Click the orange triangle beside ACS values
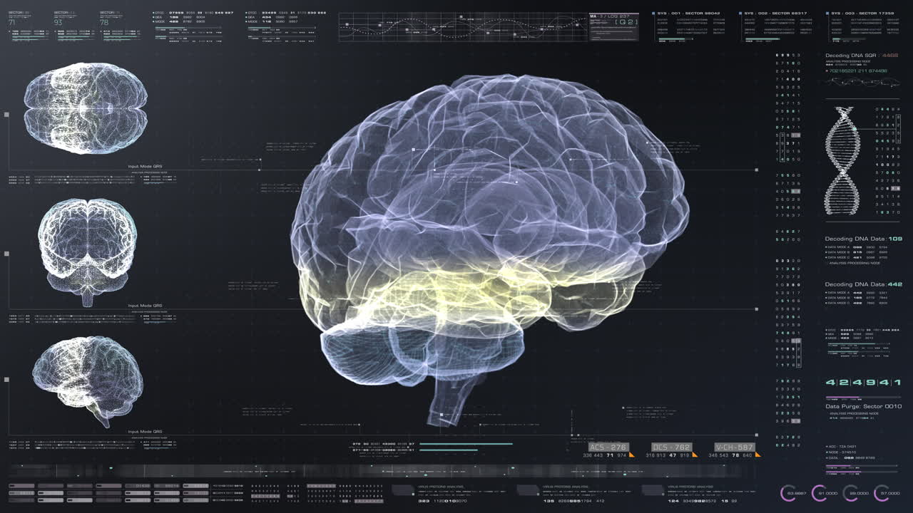 coord(632,455)
